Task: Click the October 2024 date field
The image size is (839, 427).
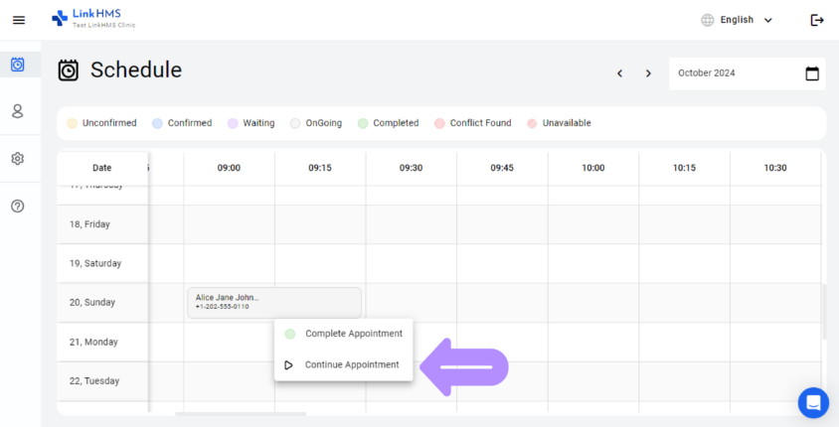Action: pos(736,73)
